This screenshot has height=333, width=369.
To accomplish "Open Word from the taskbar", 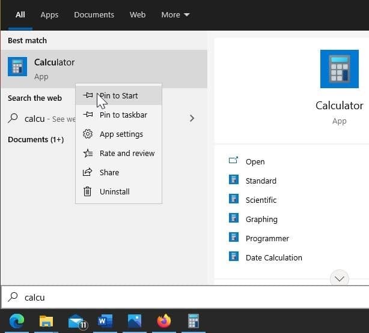I will point(105,321).
